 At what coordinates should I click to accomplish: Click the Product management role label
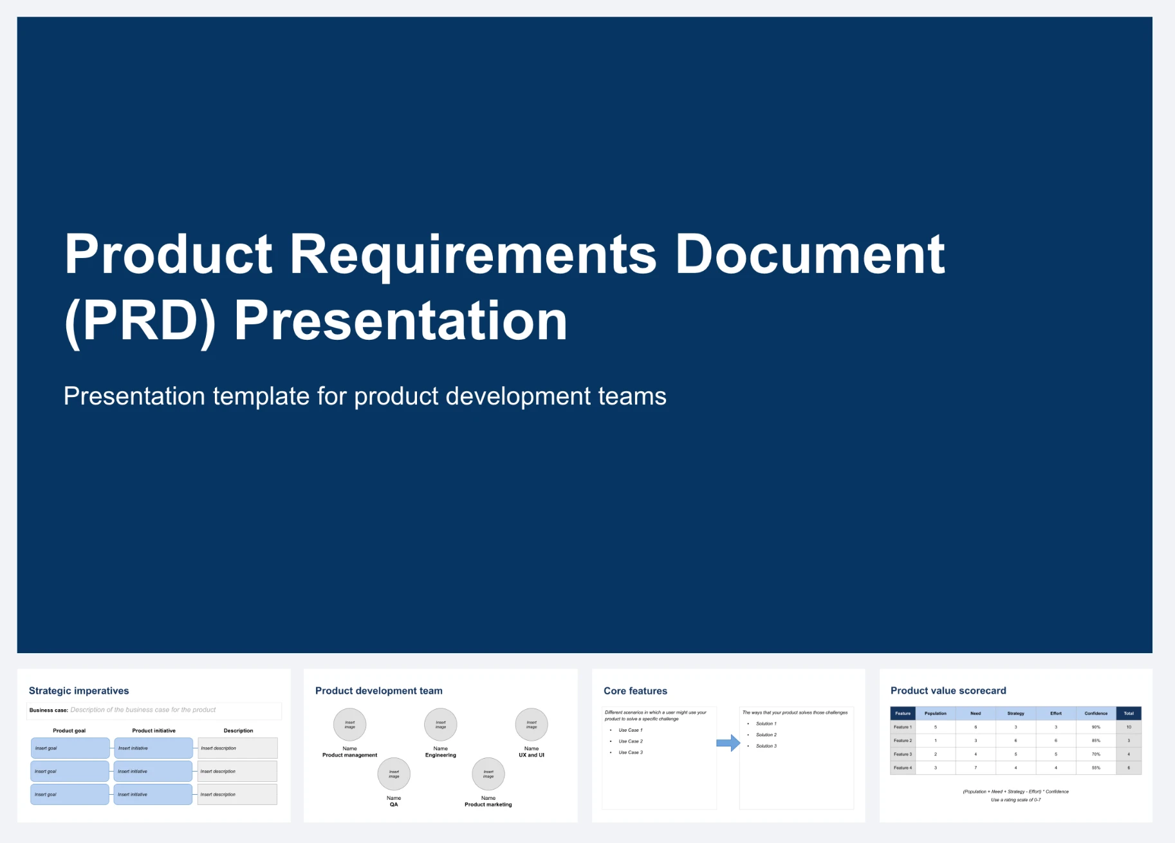click(349, 755)
